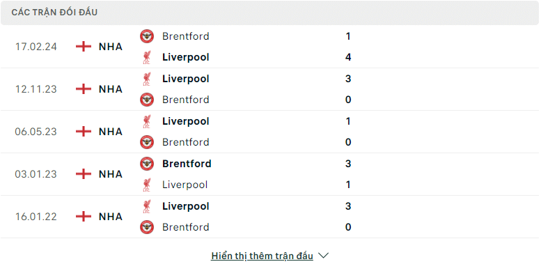Click Brentford crest in 16.01.22 match

click(x=147, y=227)
